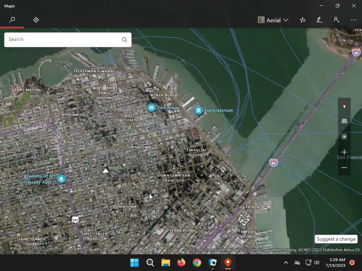Click the FISHERMAN'S WHARF map label
The width and height of the screenshot is (362, 271).
tap(94, 71)
